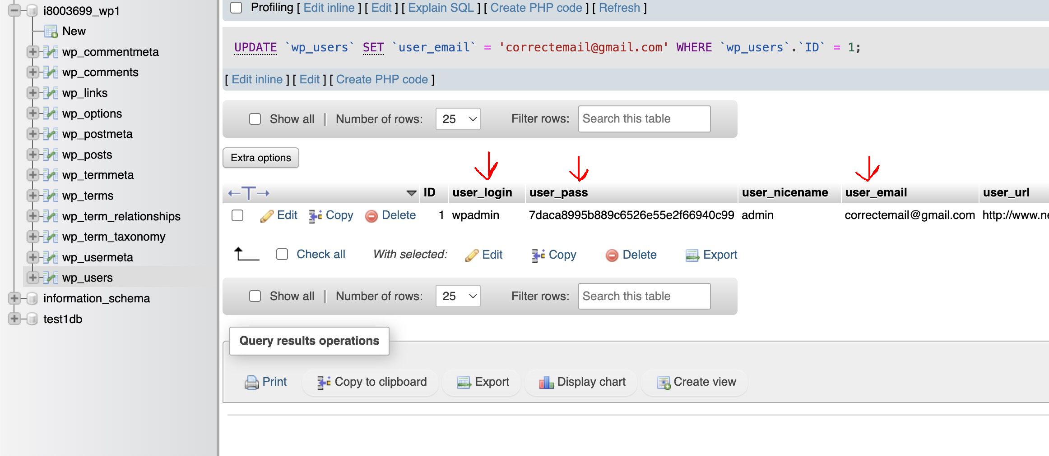Enable the Profiling checkbox
The width and height of the screenshot is (1049, 456).
tap(237, 7)
